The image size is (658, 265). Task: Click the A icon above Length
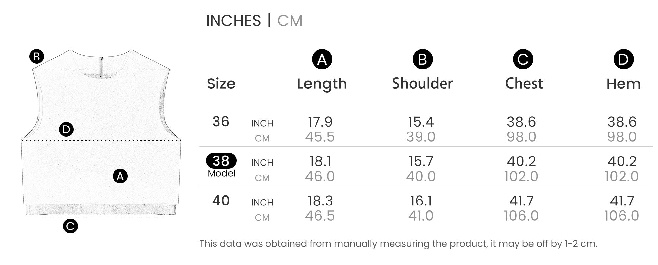[x=322, y=60]
